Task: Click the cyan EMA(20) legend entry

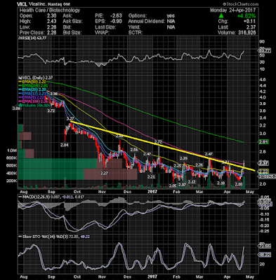Action: 33,90
